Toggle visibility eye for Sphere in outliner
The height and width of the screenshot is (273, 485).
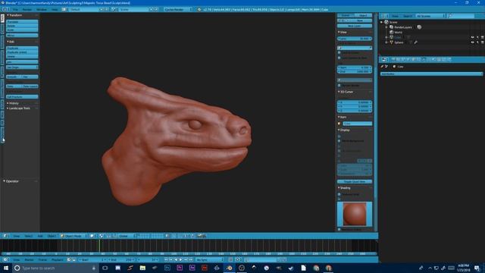(x=472, y=42)
